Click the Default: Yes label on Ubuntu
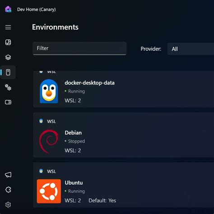This screenshot has width=214, height=214. point(102,200)
